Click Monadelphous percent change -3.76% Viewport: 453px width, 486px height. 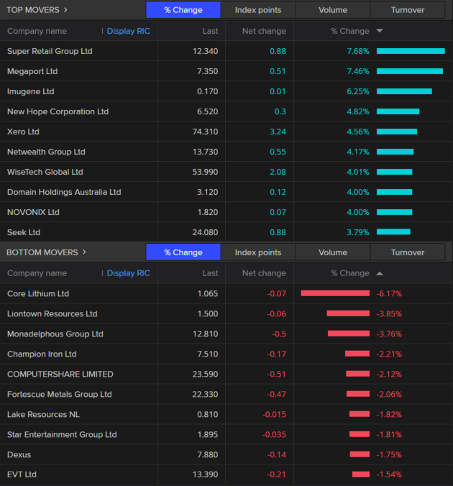389,334
